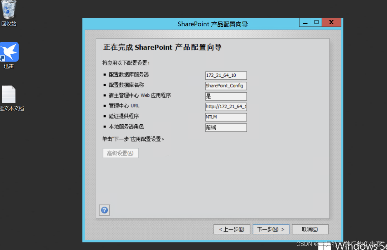Click the 是 host web application field
The image size is (387, 250).
(x=226, y=96)
